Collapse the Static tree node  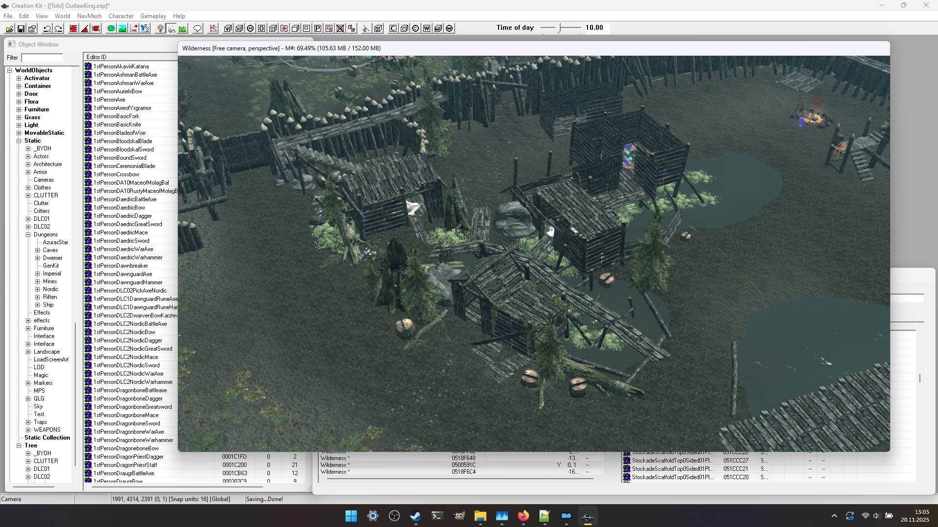[19, 141]
